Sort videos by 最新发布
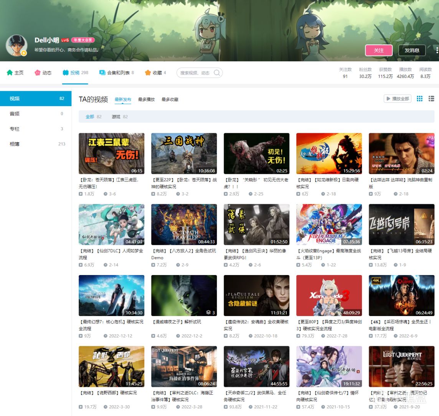439x416 pixels. click(x=123, y=100)
